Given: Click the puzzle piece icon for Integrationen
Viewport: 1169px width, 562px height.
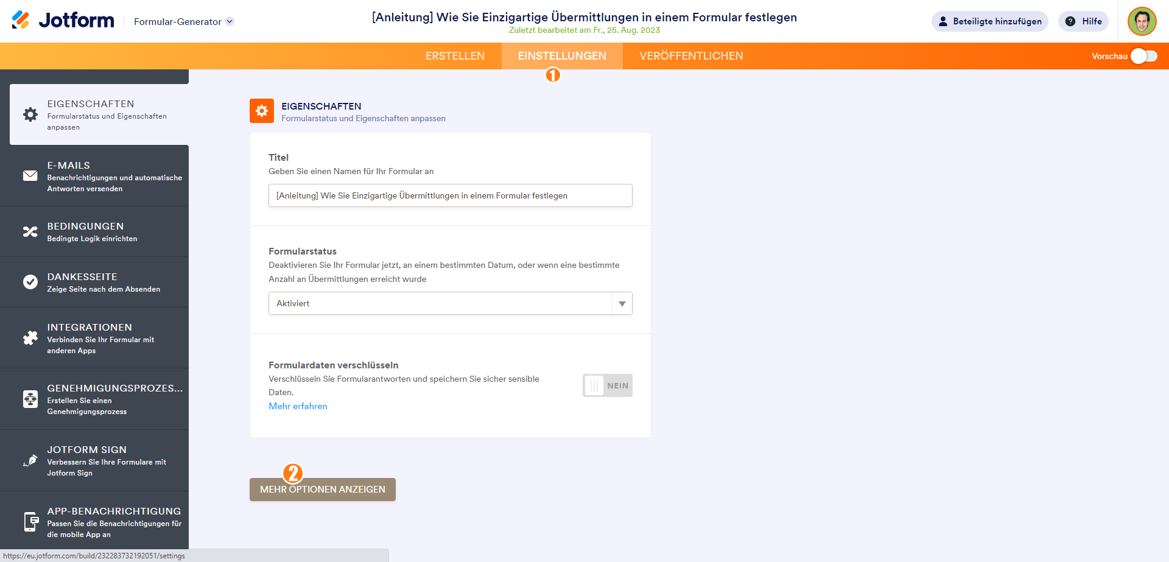Looking at the screenshot, I should pos(30,338).
